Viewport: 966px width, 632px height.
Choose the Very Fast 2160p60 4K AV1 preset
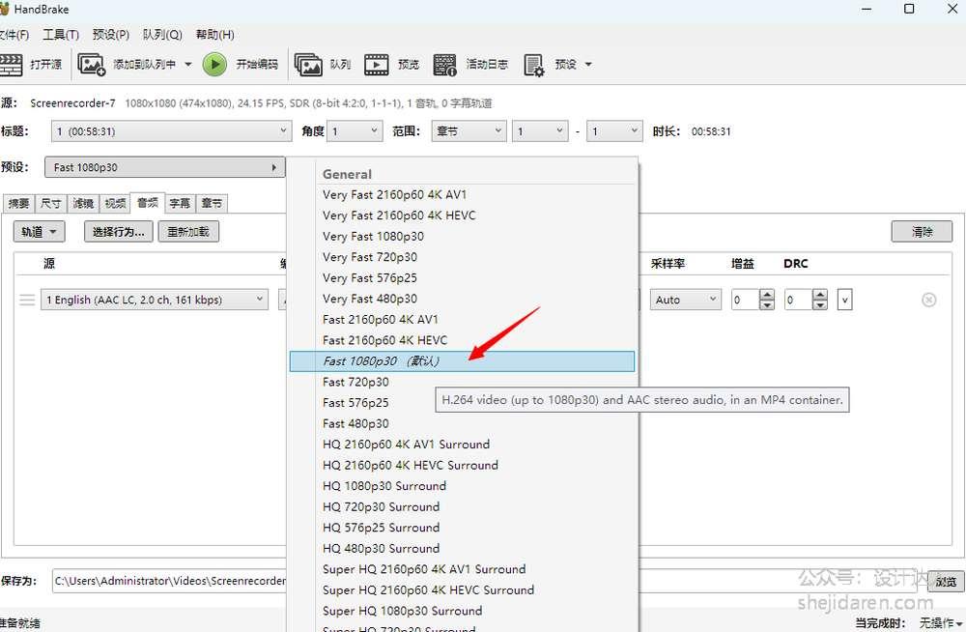462,195
